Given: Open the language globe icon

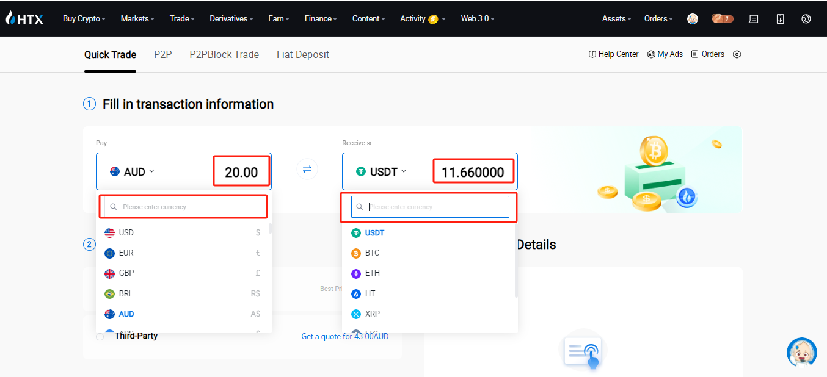Looking at the screenshot, I should point(806,19).
